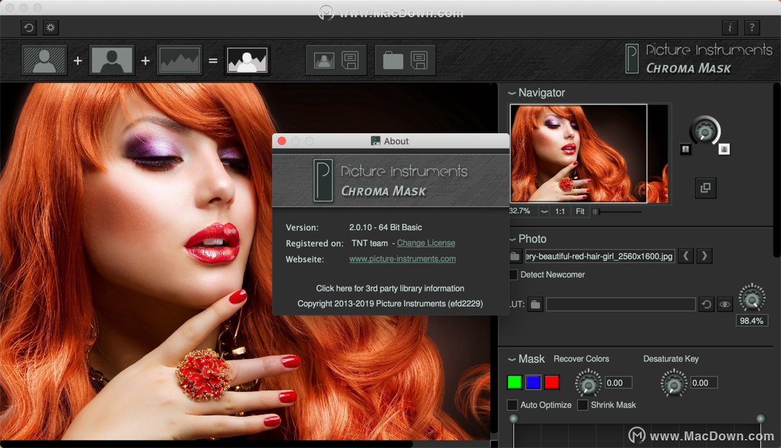Load a LUT file via LUT folder icon

tap(535, 304)
